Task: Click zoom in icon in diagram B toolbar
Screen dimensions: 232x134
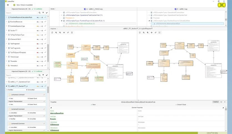Action: pos(144,32)
